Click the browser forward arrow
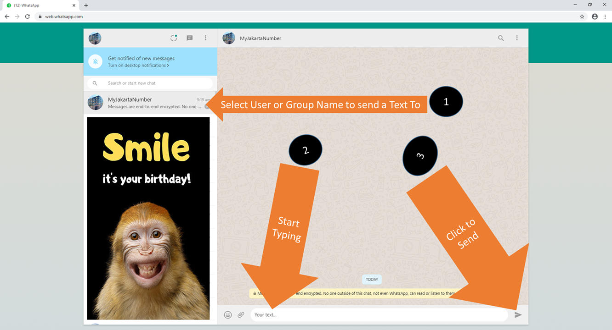The width and height of the screenshot is (612, 330). [17, 16]
